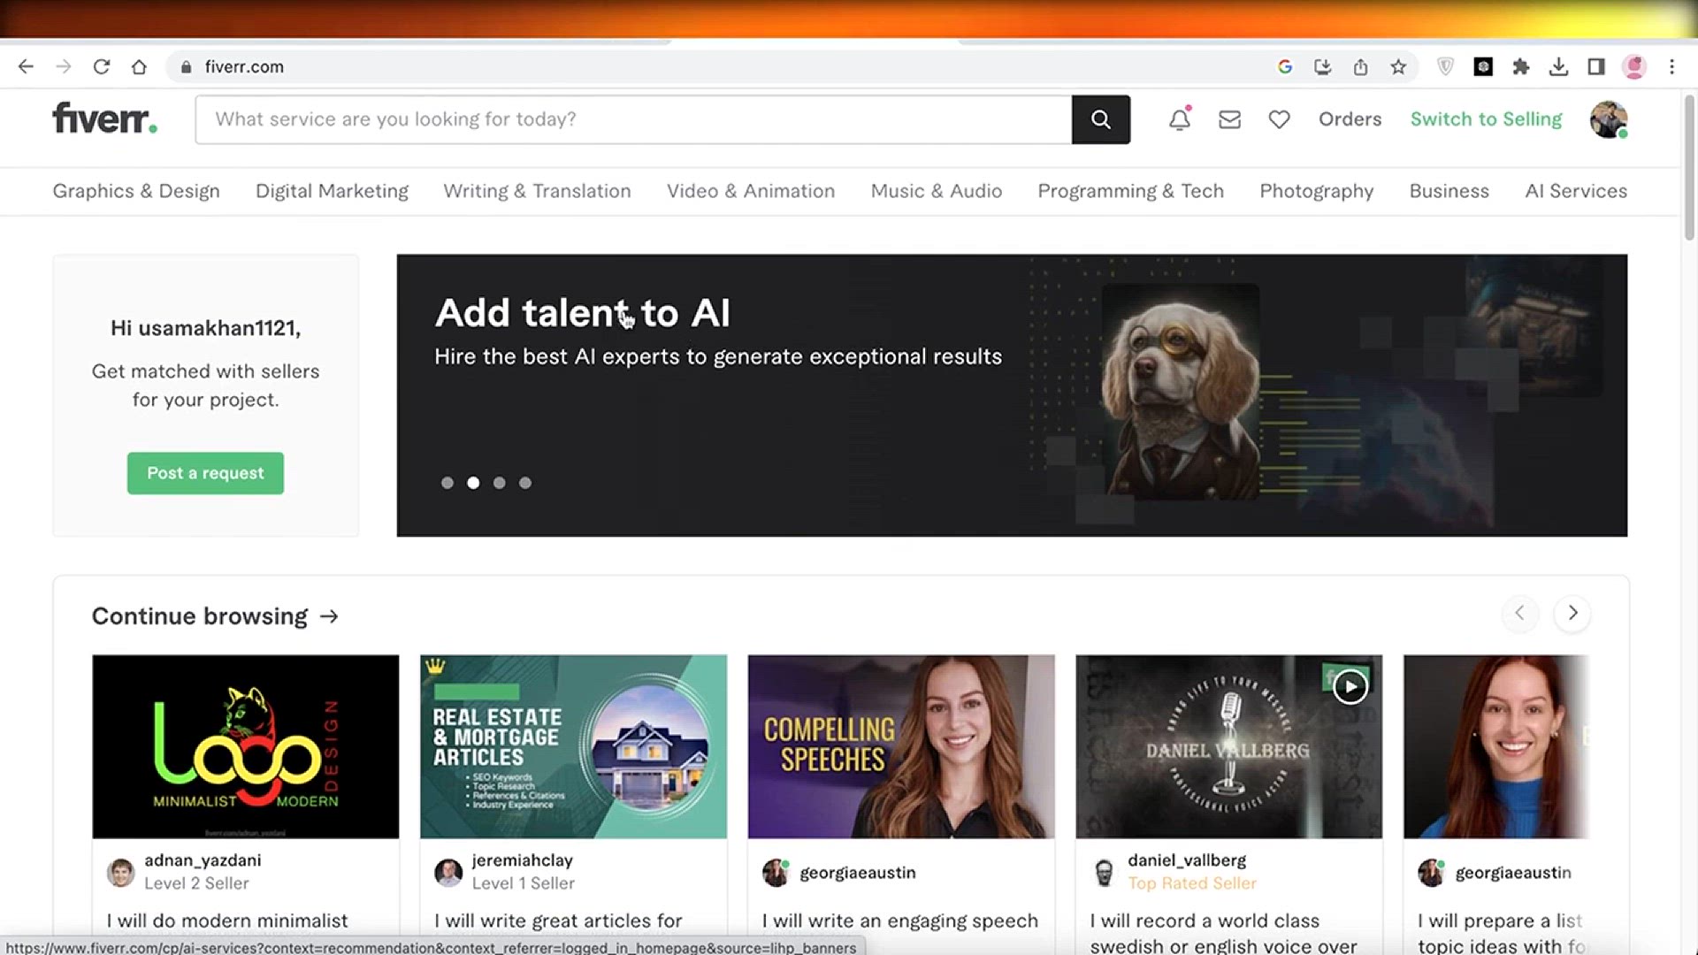Open adnan_yazdani seller profile
This screenshot has height=955, width=1698.
click(x=203, y=860)
